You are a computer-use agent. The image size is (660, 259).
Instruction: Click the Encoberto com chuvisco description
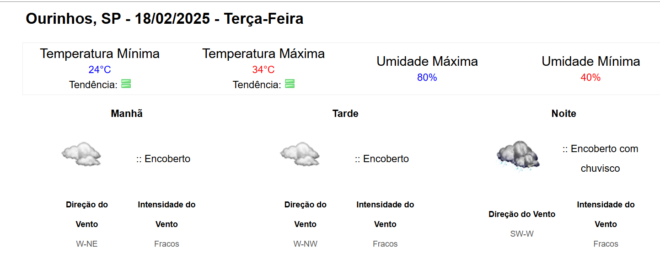pos(600,159)
